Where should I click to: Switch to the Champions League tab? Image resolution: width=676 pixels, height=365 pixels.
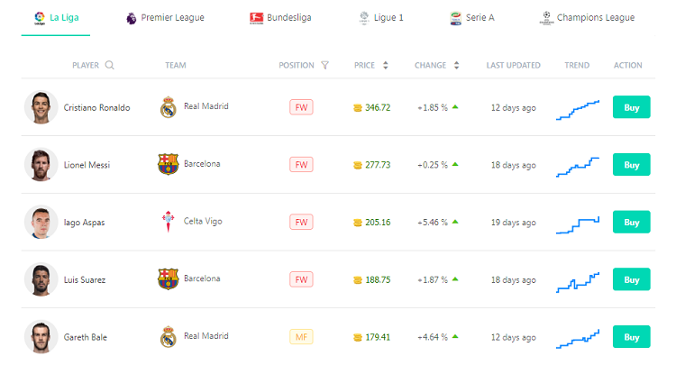point(587,18)
